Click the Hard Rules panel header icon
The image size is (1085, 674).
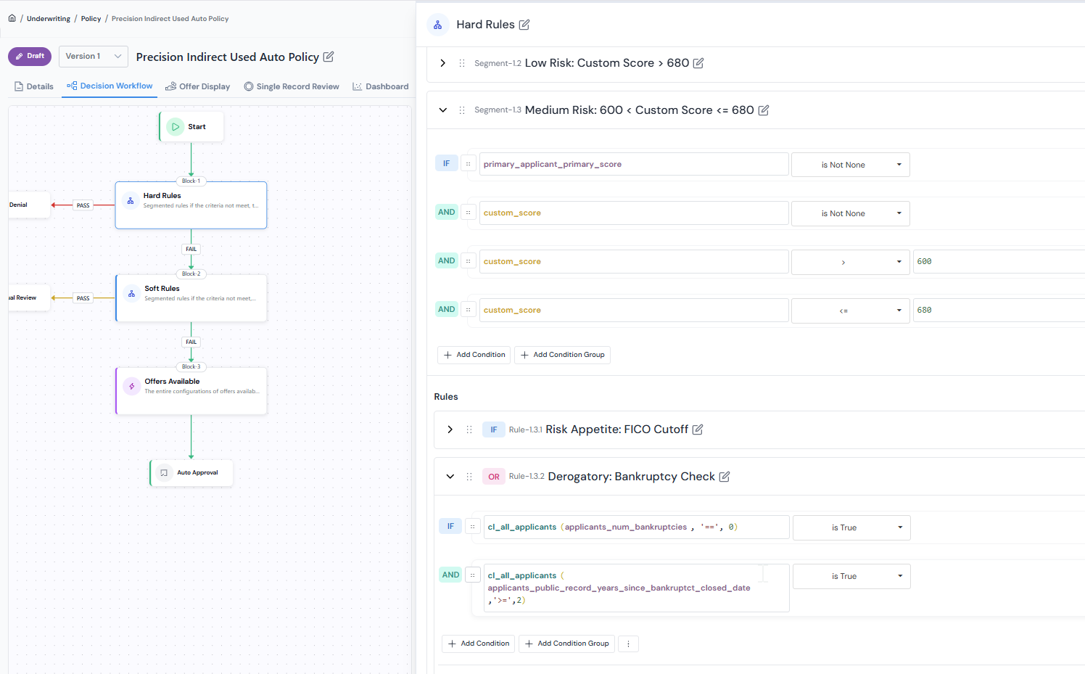pyautogui.click(x=437, y=25)
